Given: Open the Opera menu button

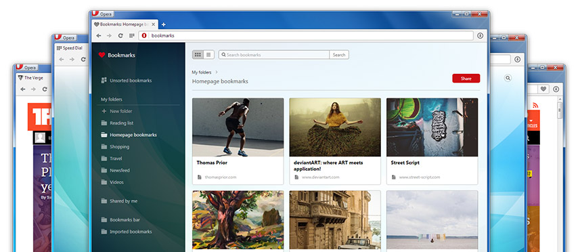Looking at the screenshot, I should click(x=102, y=14).
